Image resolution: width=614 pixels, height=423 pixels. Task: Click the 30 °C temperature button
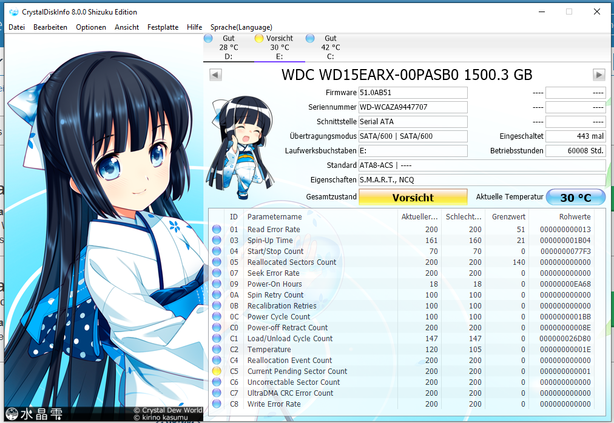576,197
